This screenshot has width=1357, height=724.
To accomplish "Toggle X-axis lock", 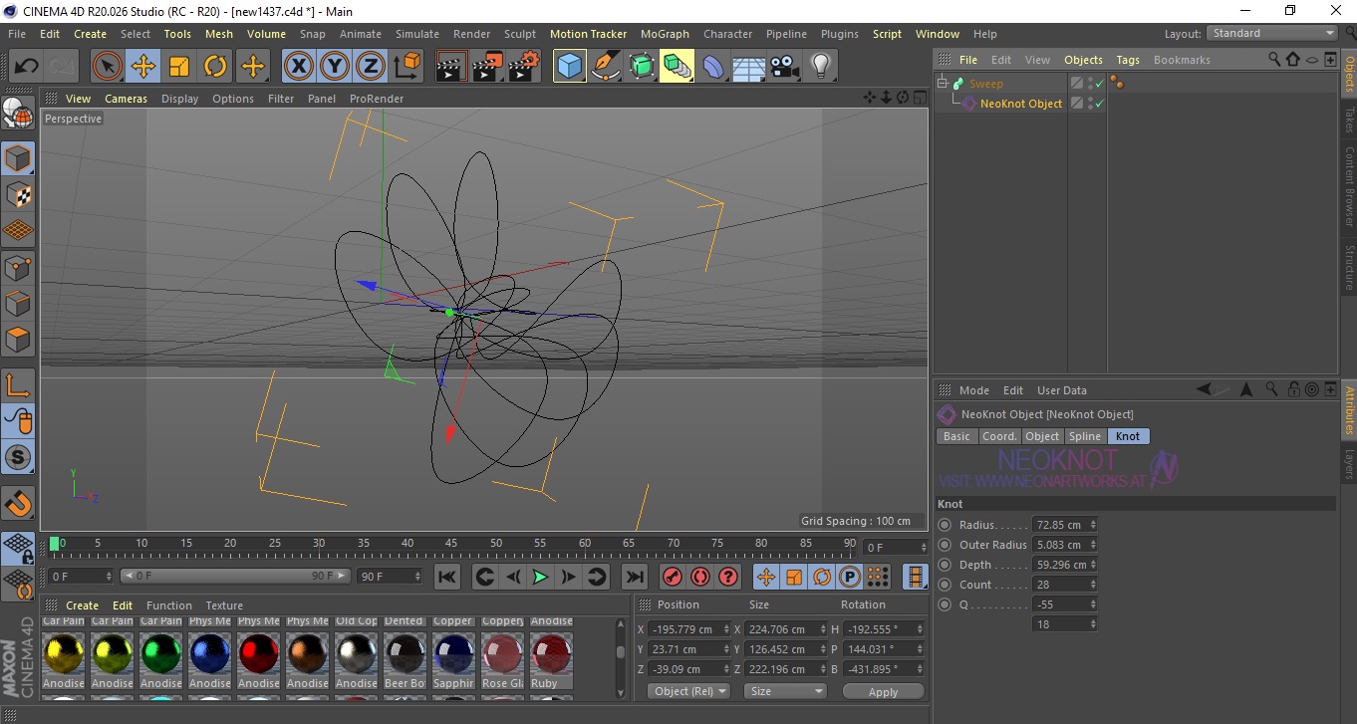I will click(x=298, y=67).
